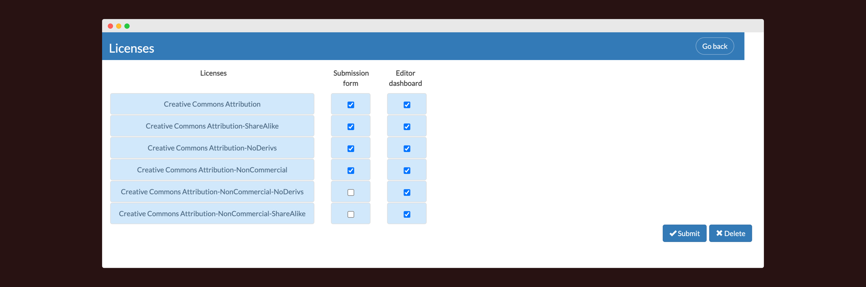The image size is (866, 287).
Task: Select the Attribution-NonCommercial-ShareAlike license row
Action: click(x=212, y=214)
